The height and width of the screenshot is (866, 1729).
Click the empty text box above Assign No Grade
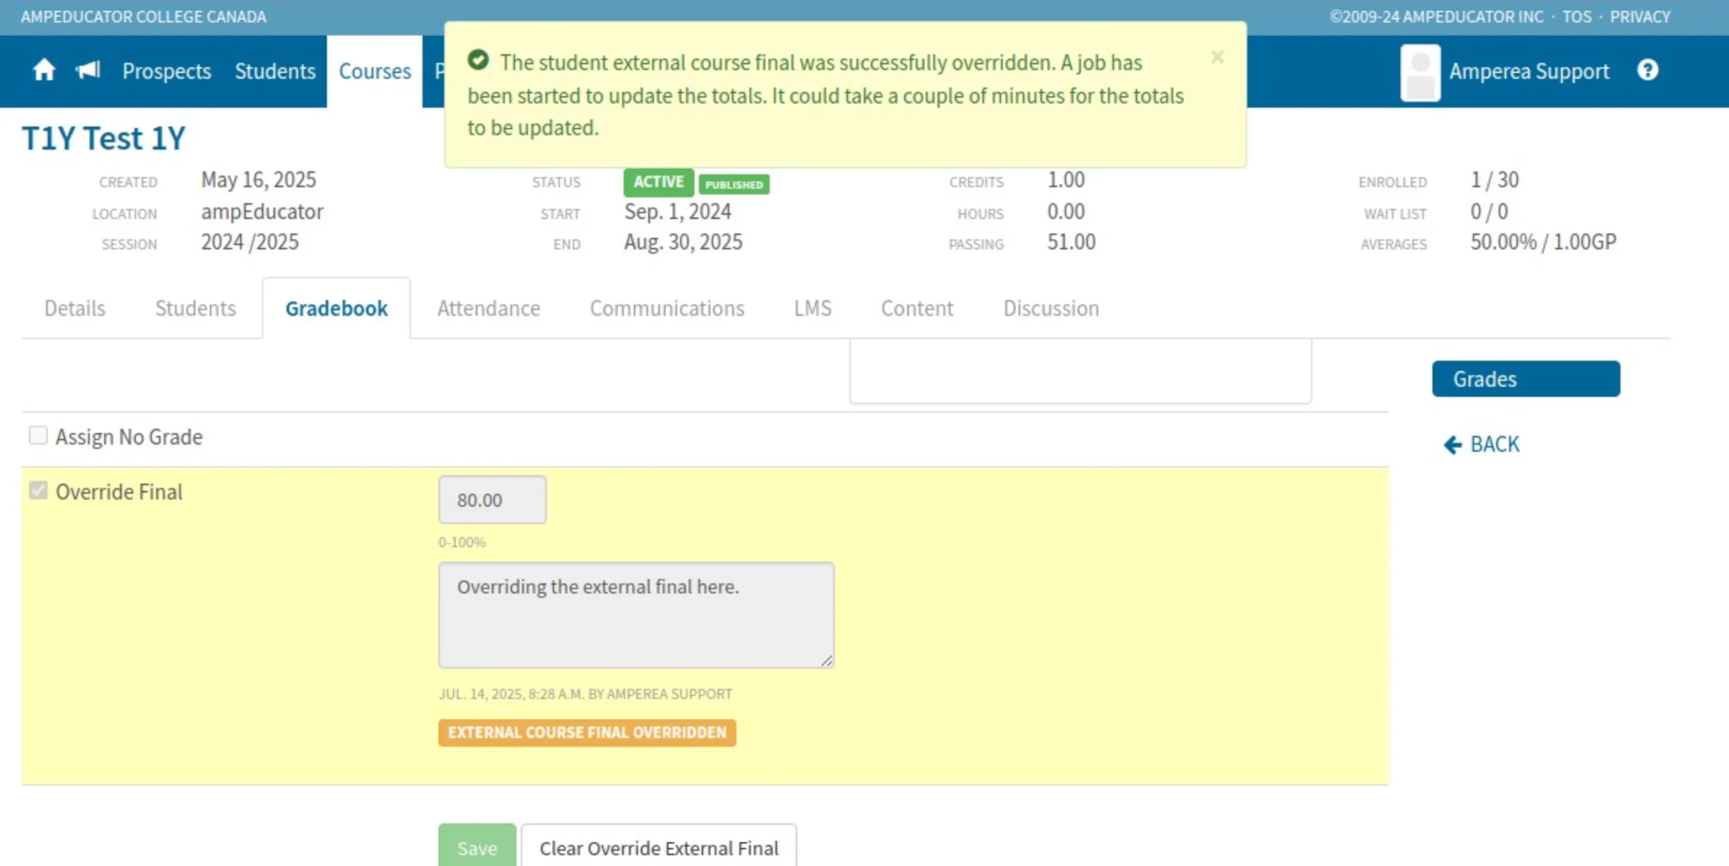click(1081, 371)
